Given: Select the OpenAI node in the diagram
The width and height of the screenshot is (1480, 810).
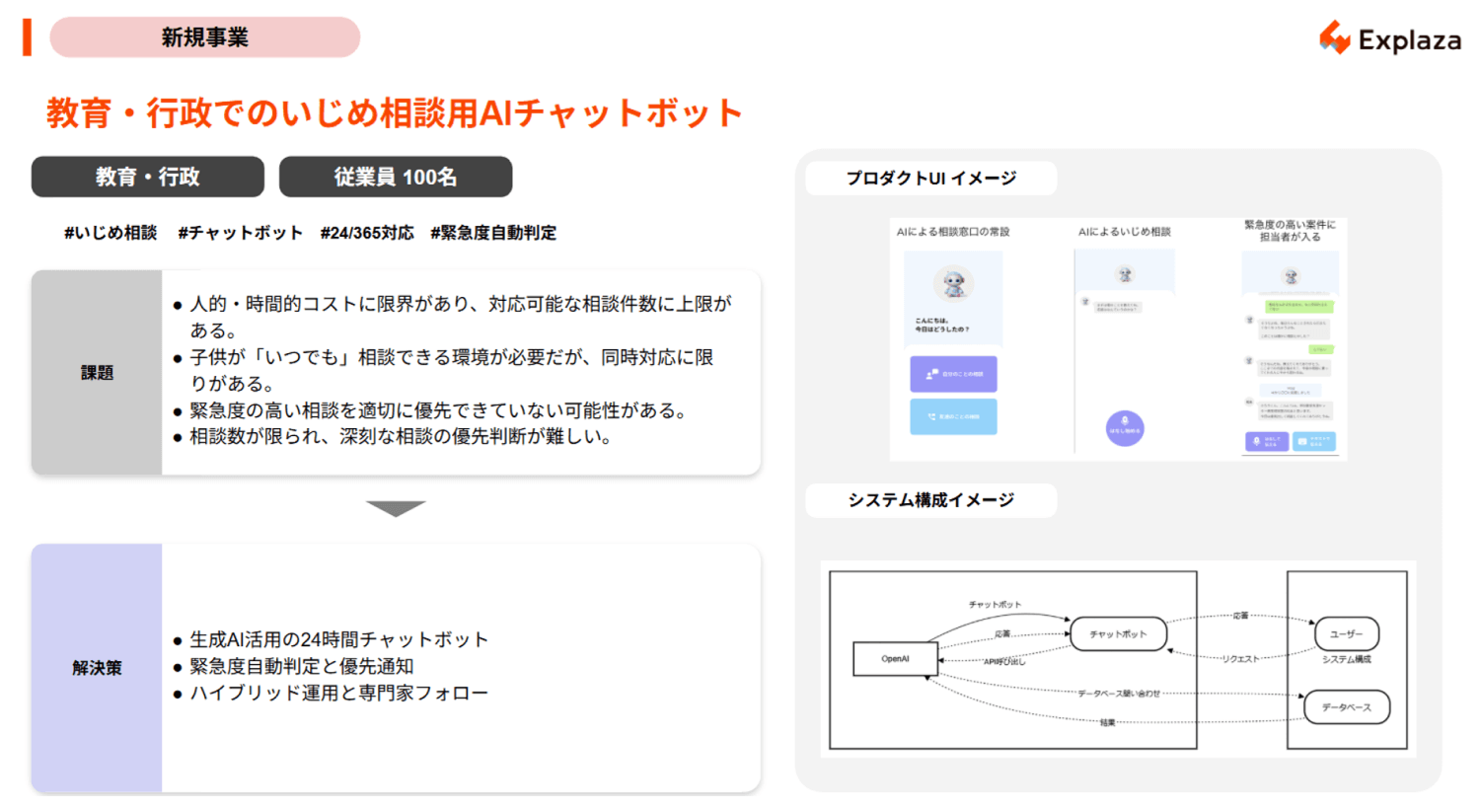Looking at the screenshot, I should [x=894, y=658].
